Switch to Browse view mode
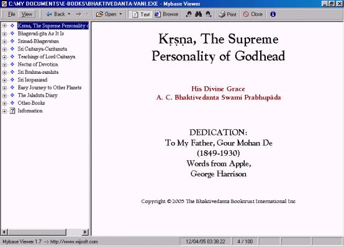Image resolution: width=344 pixels, height=247 pixels. 166,14
